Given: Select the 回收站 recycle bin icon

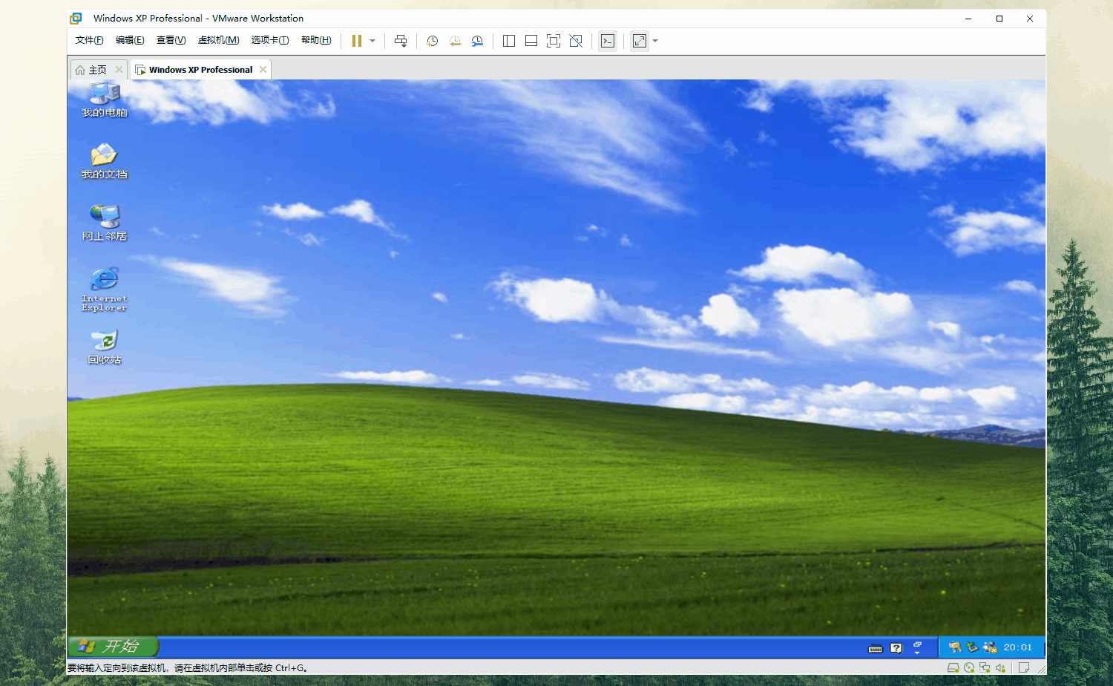Looking at the screenshot, I should 105,347.
